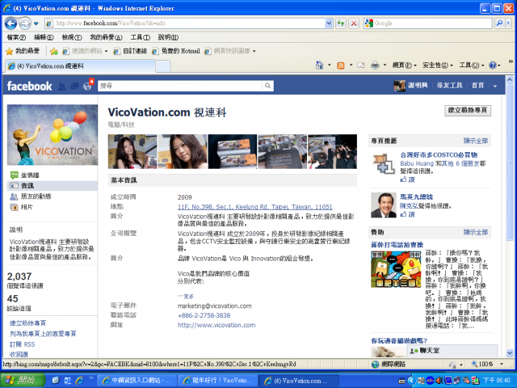Click the facebook.com address bar

pos(188,23)
